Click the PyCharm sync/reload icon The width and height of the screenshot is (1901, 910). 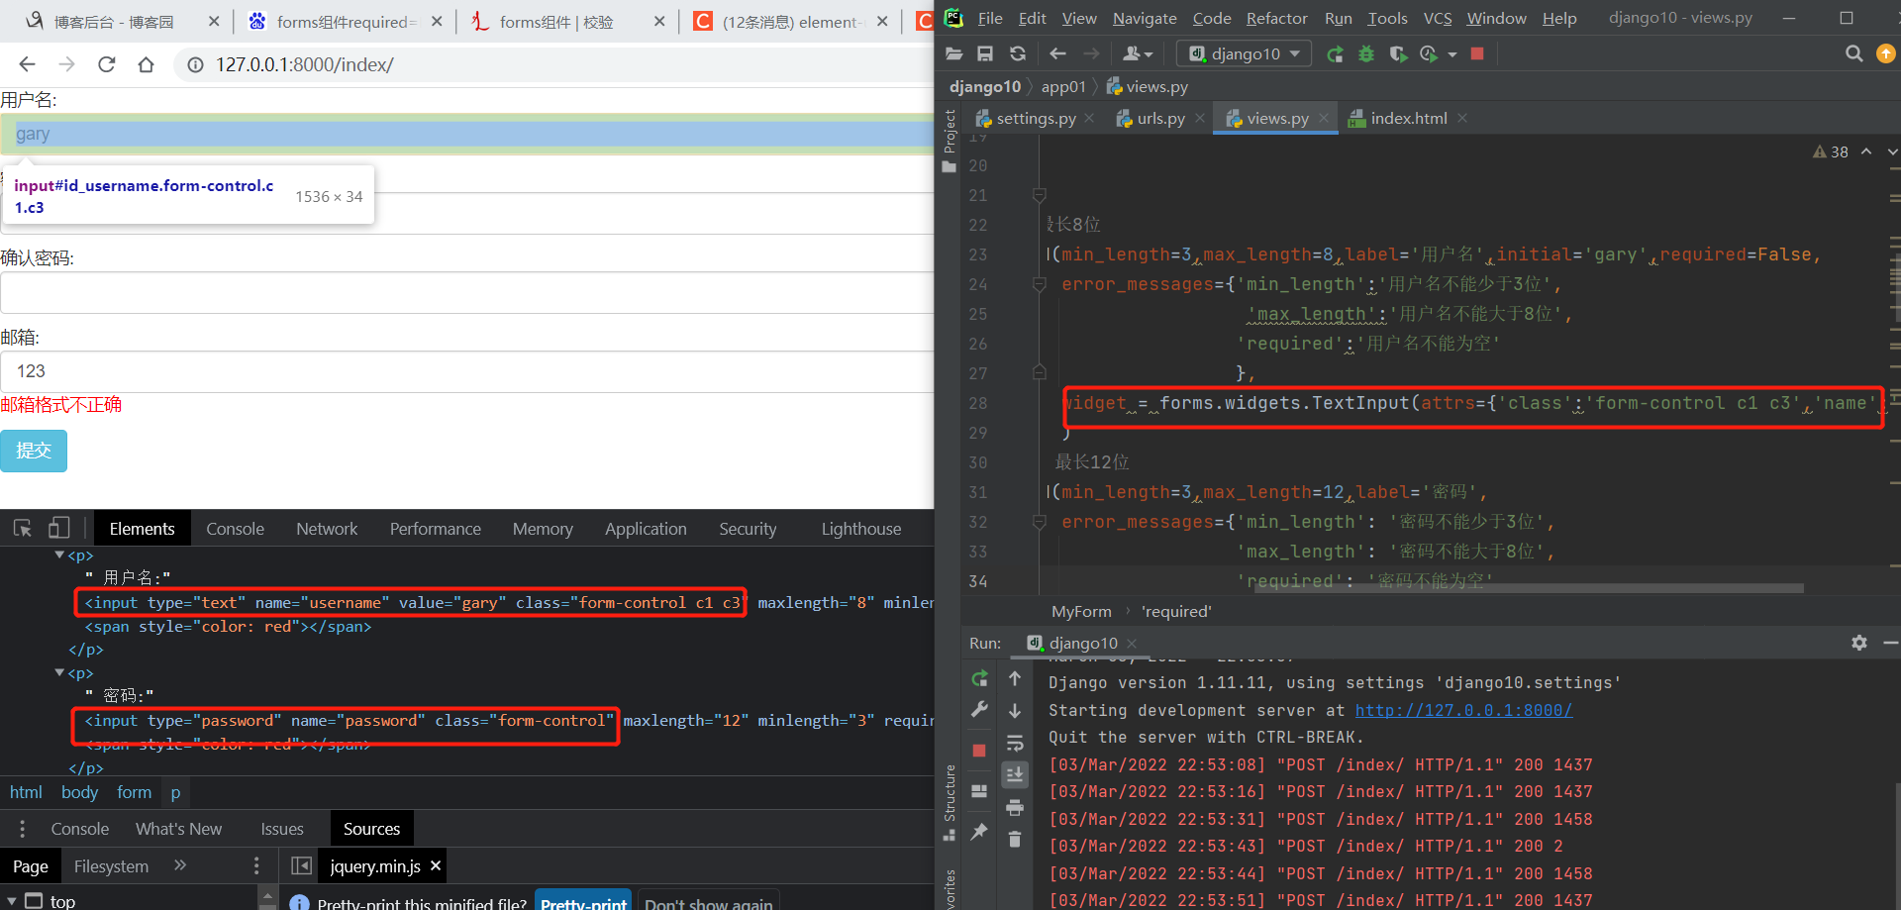tap(1018, 53)
